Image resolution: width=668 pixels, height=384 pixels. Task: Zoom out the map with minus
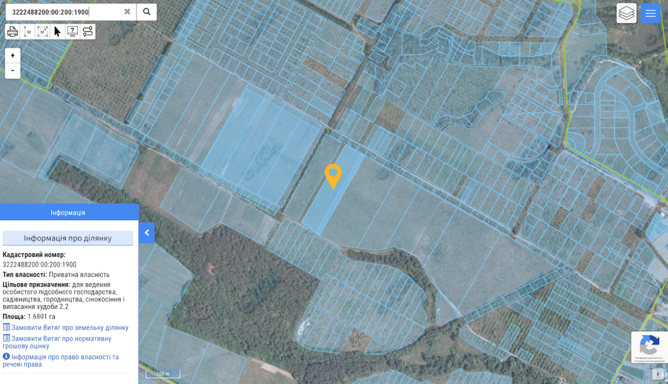pyautogui.click(x=13, y=71)
